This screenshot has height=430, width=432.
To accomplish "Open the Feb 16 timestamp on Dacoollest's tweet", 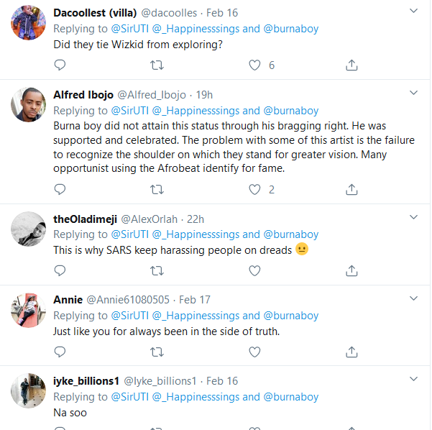I will pos(221,13).
